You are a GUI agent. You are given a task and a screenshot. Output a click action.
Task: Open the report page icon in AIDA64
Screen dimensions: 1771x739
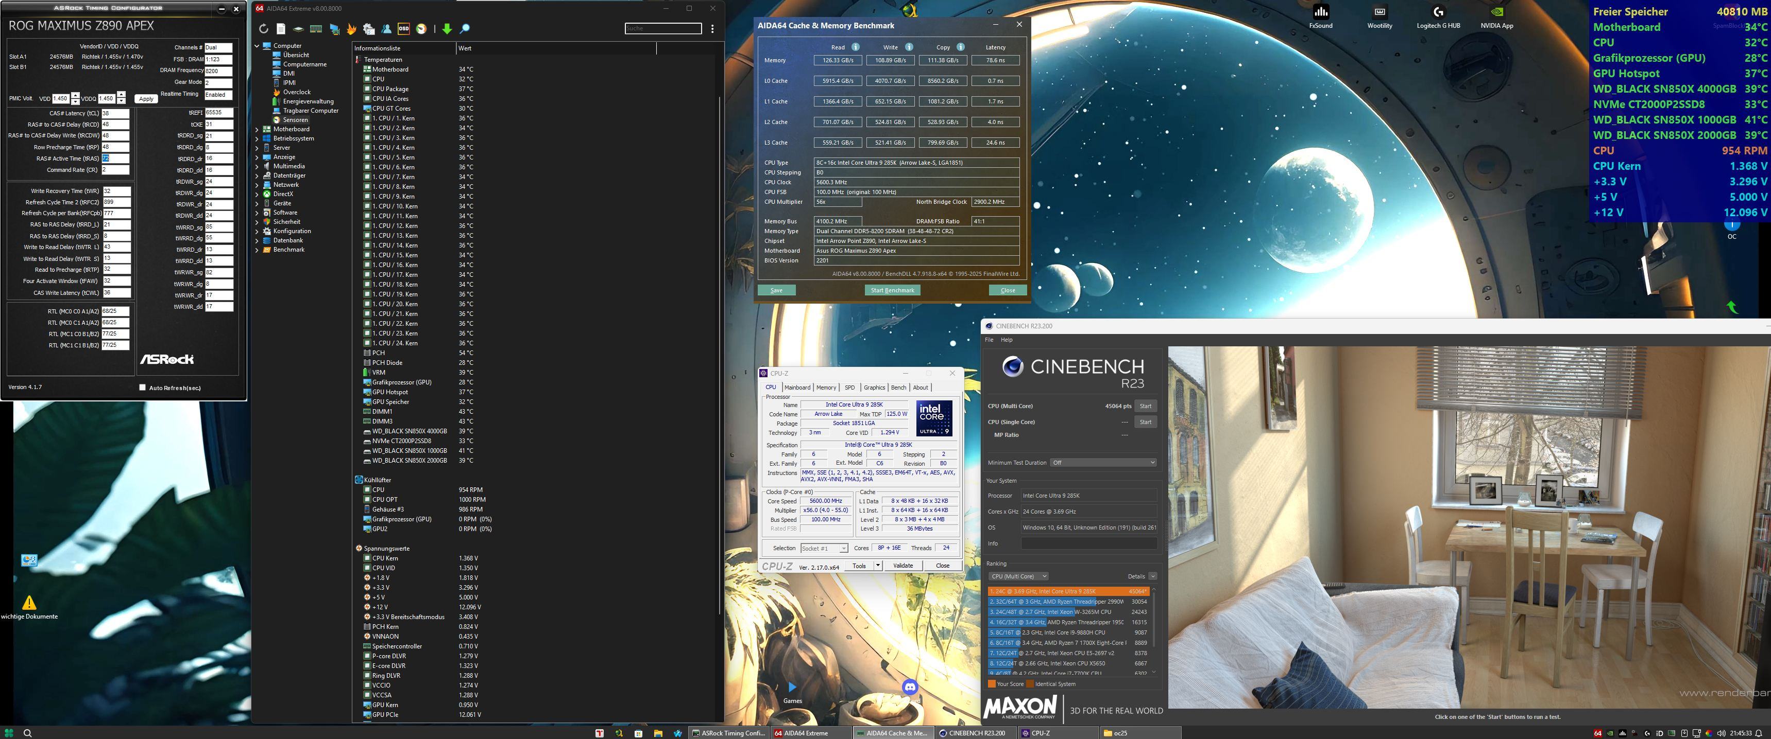[x=281, y=29]
